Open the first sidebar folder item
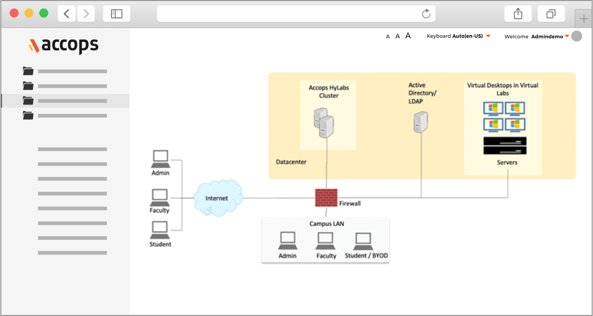Screen dimensions: 593x316 pos(65,71)
